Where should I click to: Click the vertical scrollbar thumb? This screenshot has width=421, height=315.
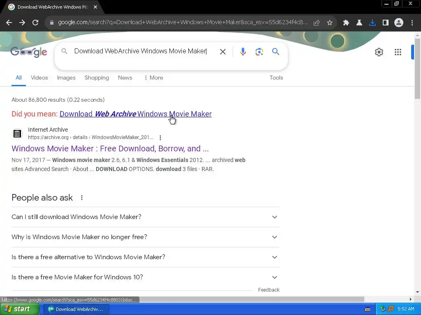418,68
